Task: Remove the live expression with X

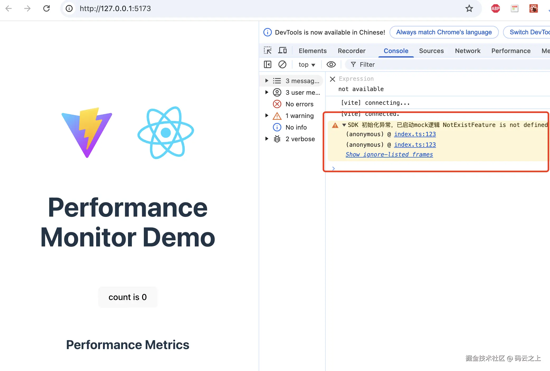Action: click(333, 79)
